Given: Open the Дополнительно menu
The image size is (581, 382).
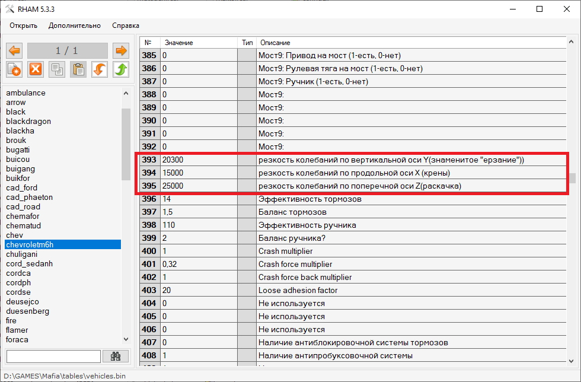Looking at the screenshot, I should (75, 26).
